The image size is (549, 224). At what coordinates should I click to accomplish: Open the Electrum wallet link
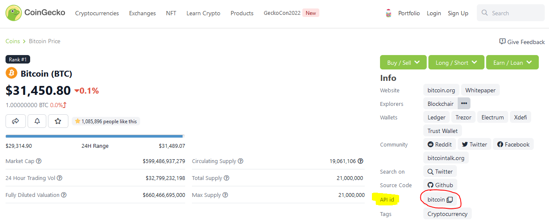pyautogui.click(x=493, y=117)
